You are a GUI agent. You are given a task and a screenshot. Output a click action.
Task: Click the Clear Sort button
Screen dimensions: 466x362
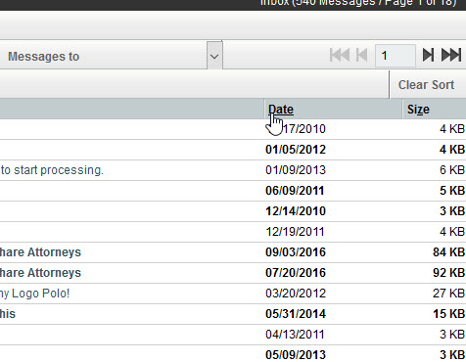coord(426,85)
